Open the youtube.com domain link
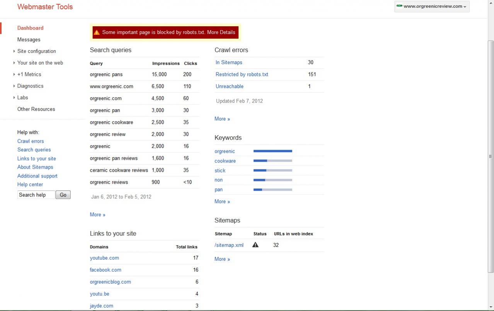Screen dimensions: 494x311 pyautogui.click(x=104, y=258)
